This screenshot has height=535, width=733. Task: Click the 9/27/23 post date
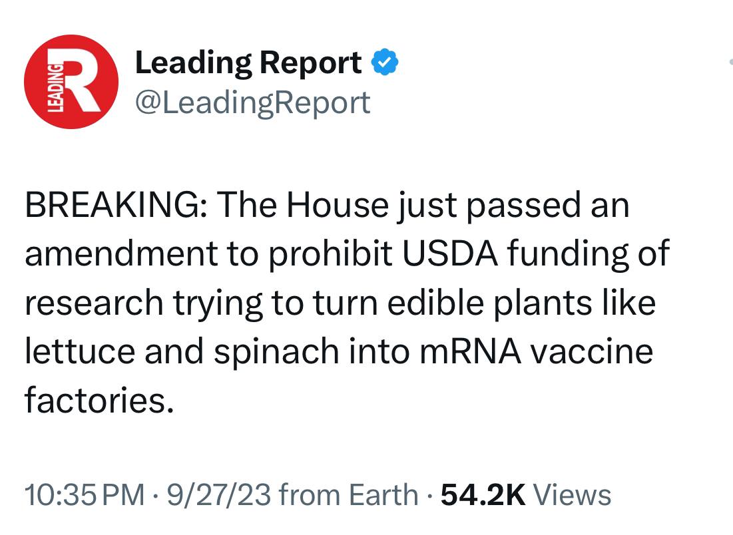click(219, 495)
